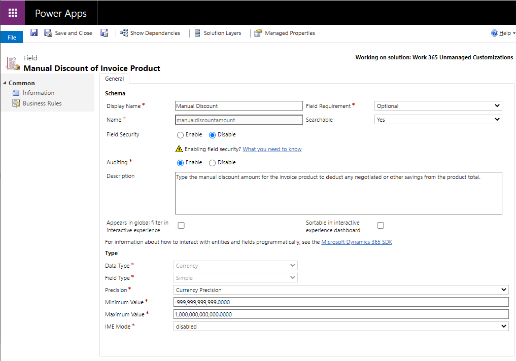
Task: Click Managed Properties label
Action: (x=290, y=33)
